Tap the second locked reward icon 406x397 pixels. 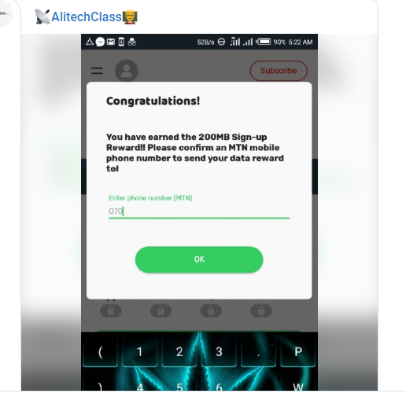click(161, 311)
